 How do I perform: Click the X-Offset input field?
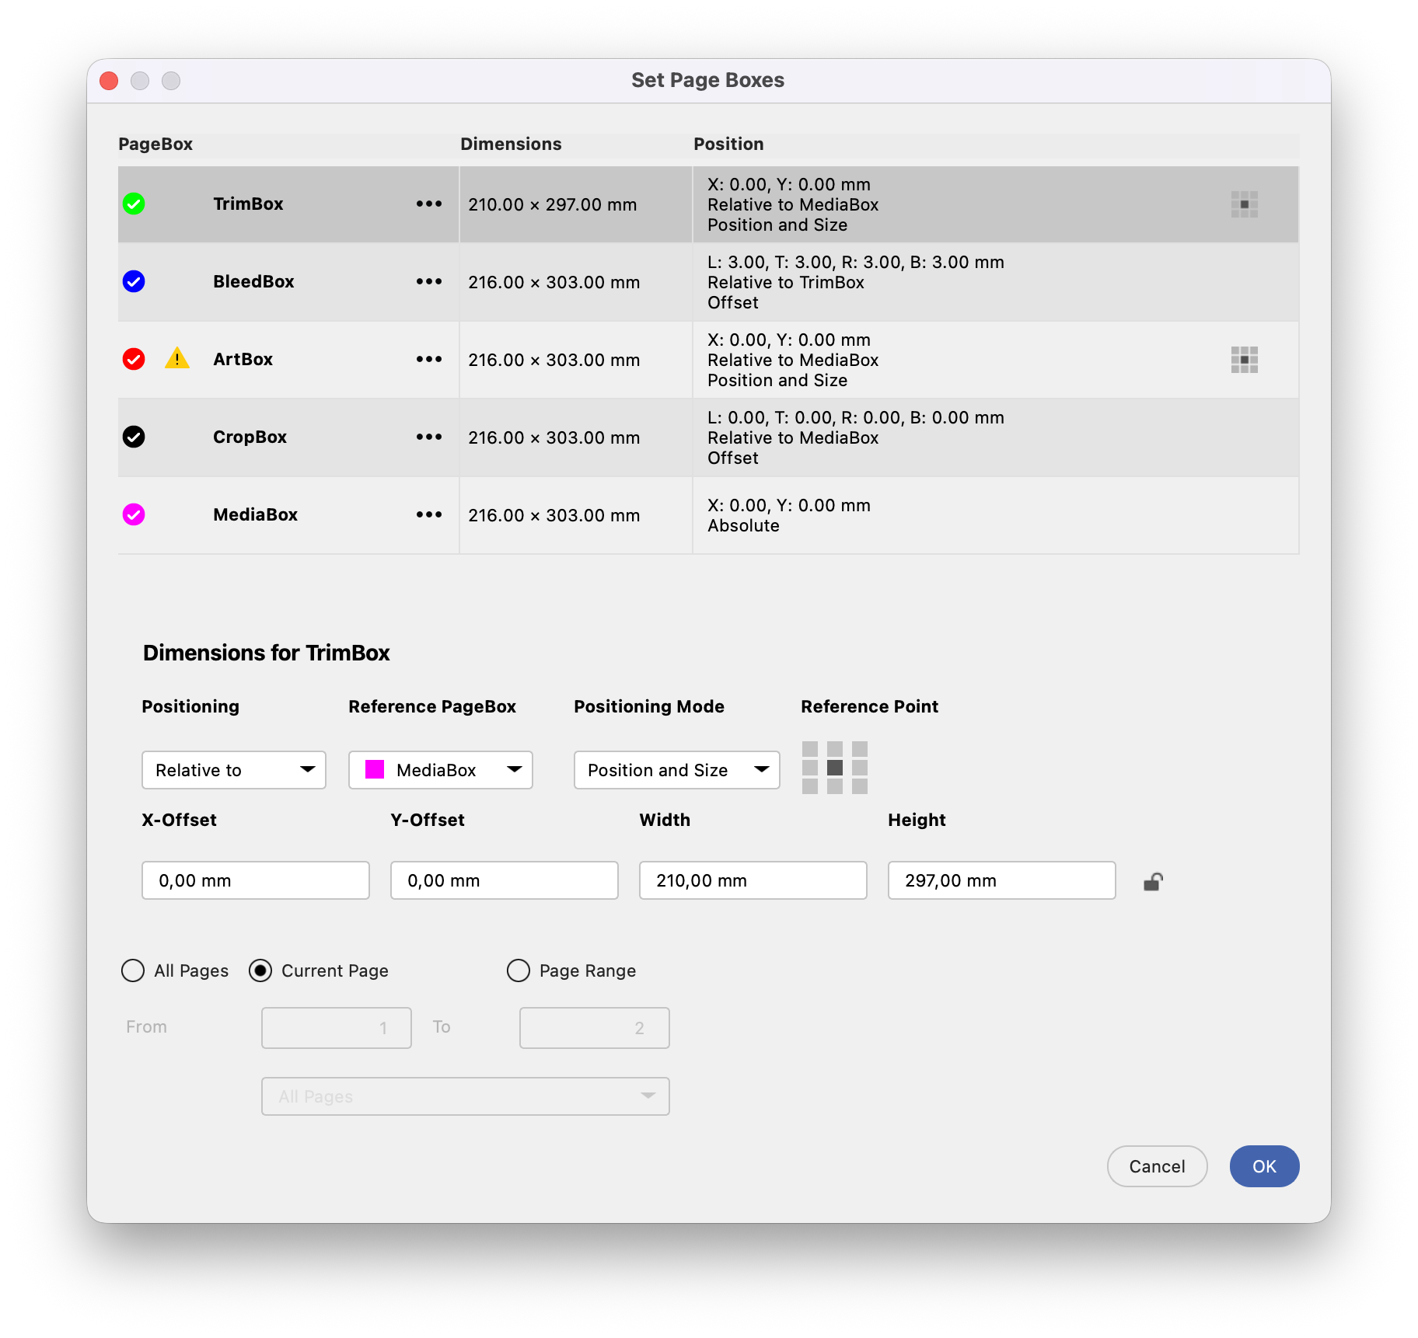(256, 880)
